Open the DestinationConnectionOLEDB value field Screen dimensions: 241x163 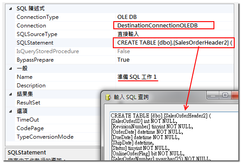164,26
